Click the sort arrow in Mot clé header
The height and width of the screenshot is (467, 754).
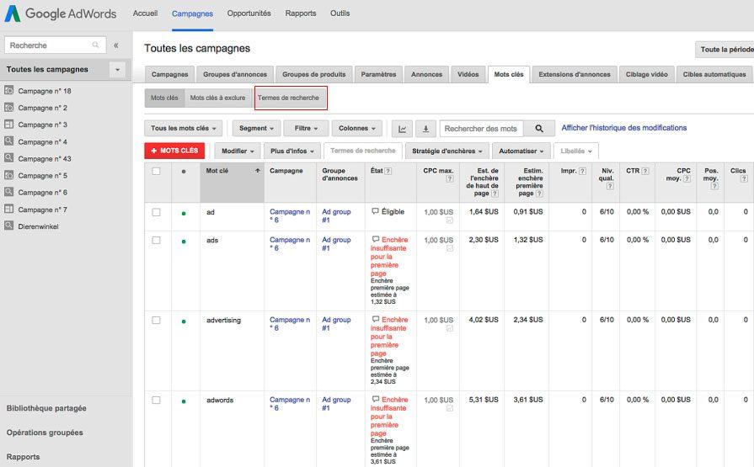click(x=258, y=171)
